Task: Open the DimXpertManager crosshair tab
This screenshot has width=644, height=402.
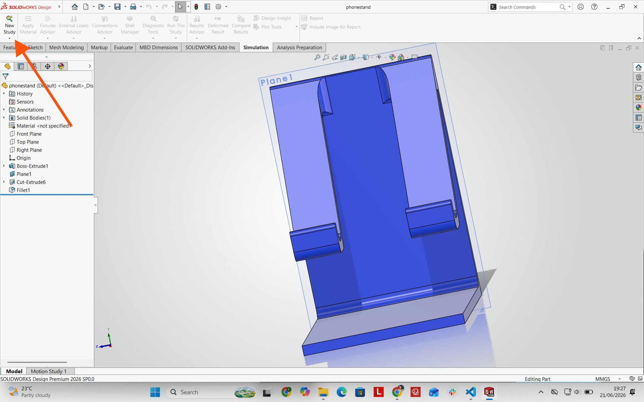Action: (x=48, y=66)
